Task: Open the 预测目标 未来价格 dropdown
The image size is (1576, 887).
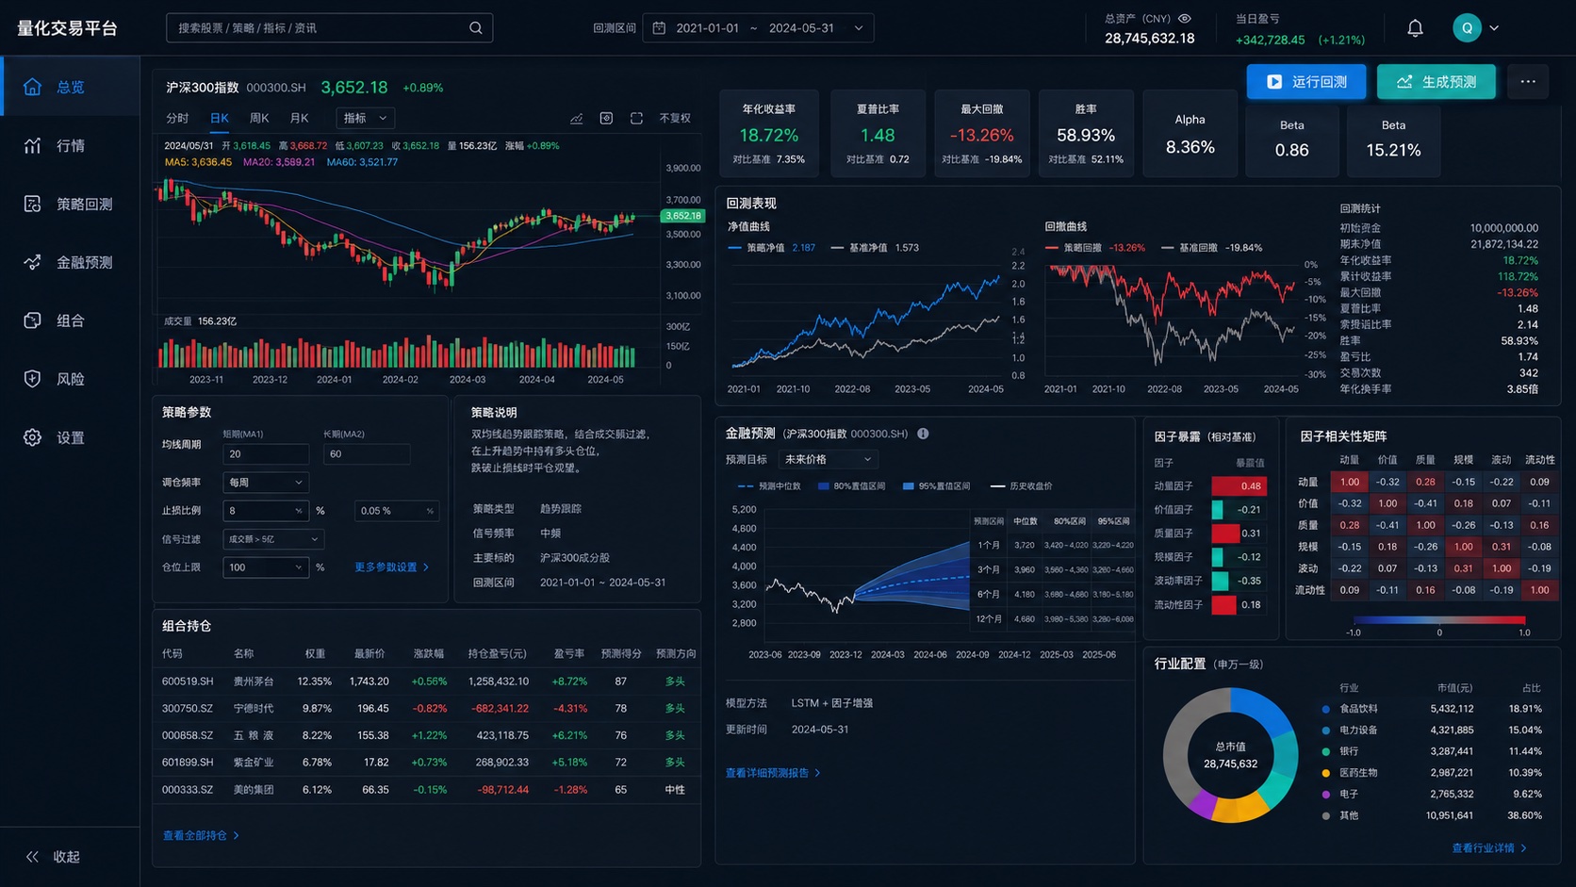Action: pos(828,459)
